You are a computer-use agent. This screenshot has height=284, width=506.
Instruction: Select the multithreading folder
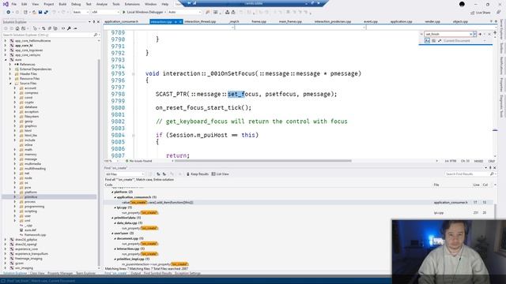(x=35, y=168)
